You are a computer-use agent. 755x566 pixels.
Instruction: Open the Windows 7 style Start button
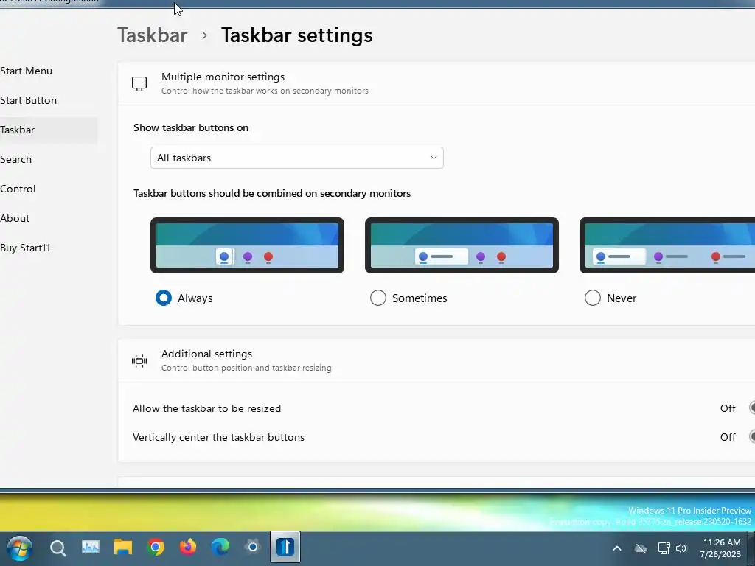pyautogui.click(x=20, y=548)
